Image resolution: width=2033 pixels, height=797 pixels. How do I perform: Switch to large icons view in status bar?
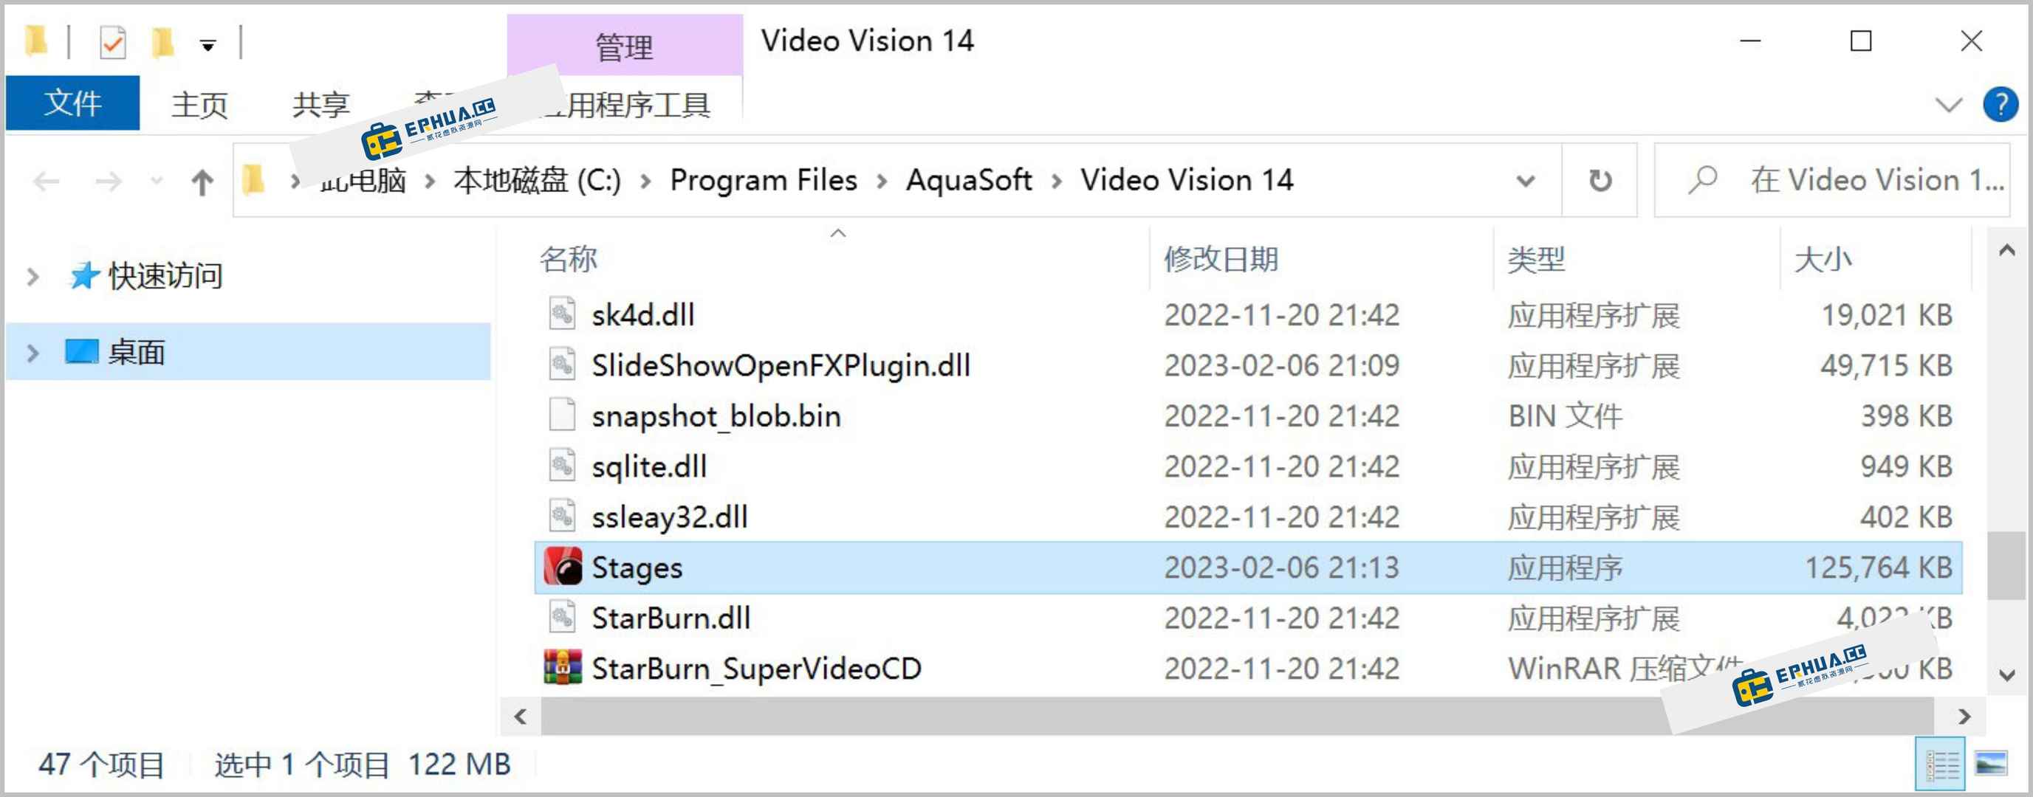click(x=1990, y=763)
